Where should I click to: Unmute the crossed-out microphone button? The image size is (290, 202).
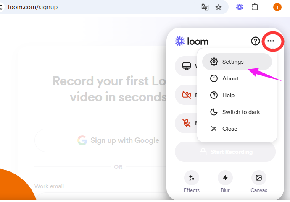tap(186, 123)
